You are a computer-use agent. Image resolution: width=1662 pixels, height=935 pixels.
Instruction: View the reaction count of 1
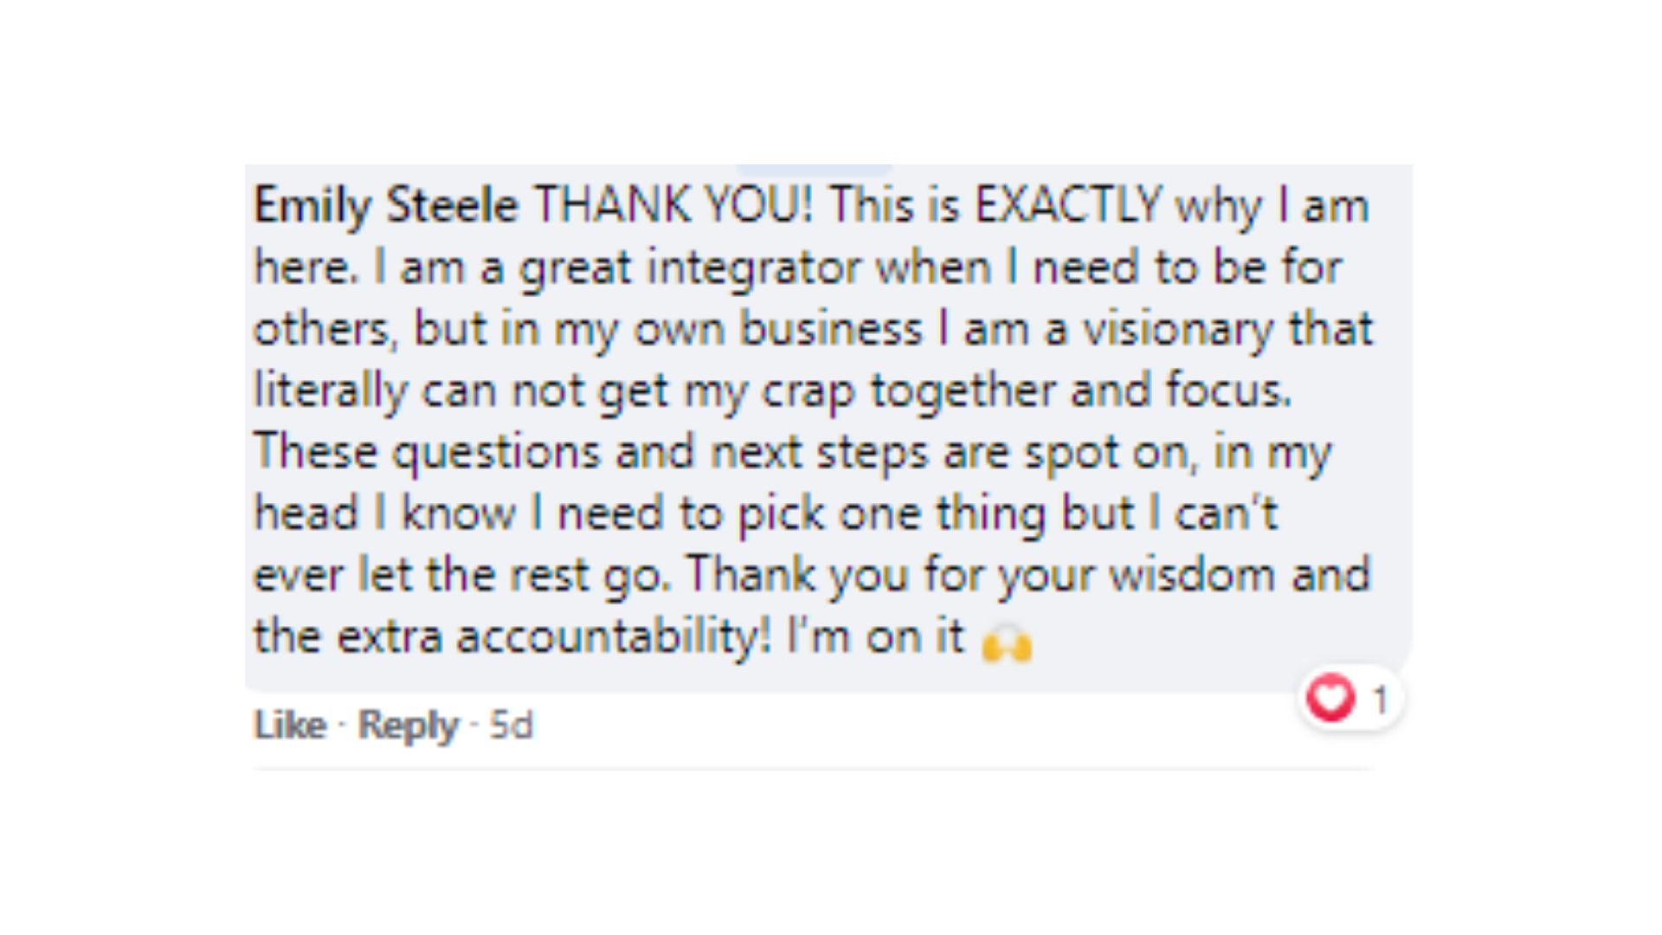[1380, 700]
